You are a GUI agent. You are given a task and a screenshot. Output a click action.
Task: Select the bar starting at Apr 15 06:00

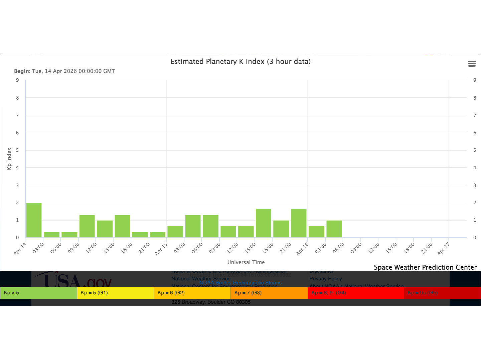(210, 226)
